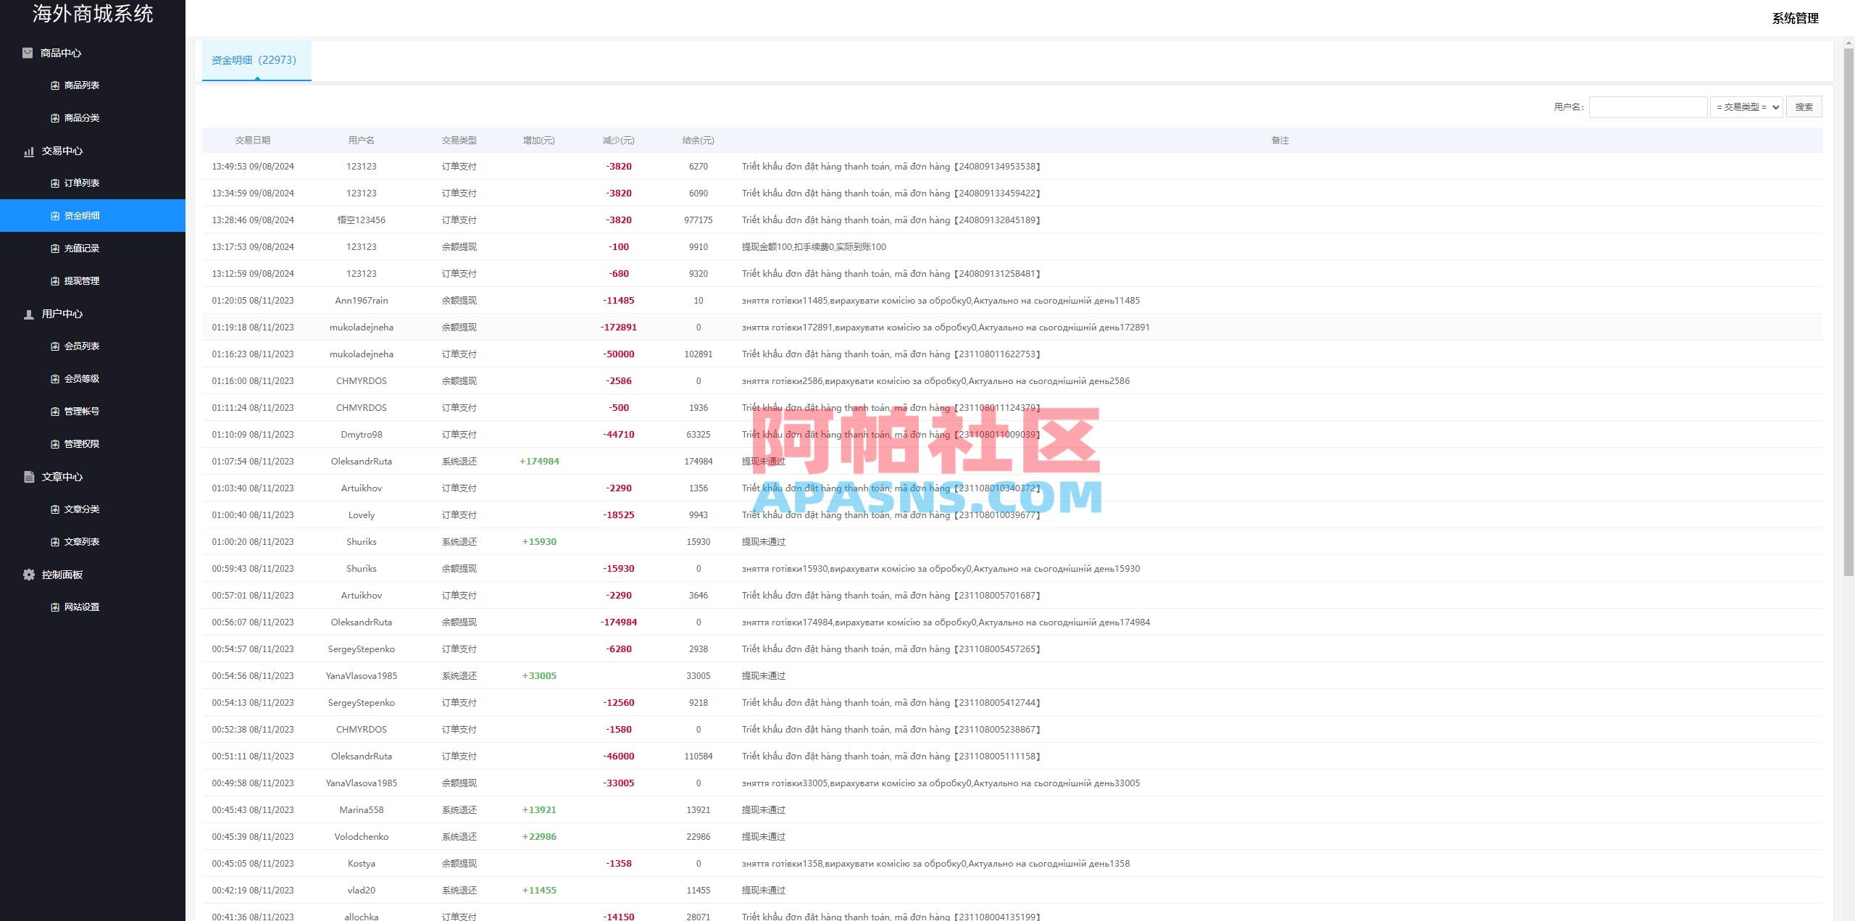The width and height of the screenshot is (1855, 921).
Task: Click the 用户中心 user icon
Action: pyautogui.click(x=28, y=314)
